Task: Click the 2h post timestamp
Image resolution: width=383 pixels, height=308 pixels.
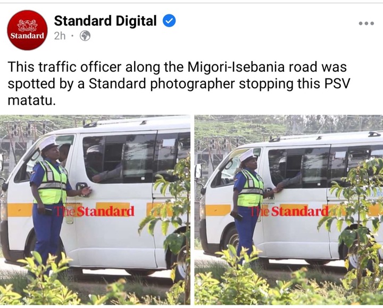Action: 60,36
